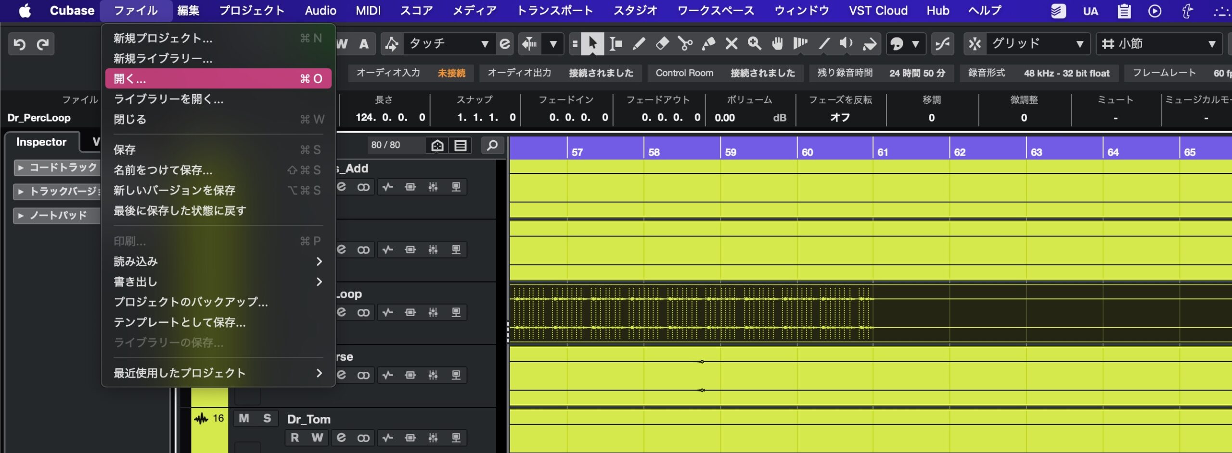Screen dimensions: 1232x453
Task: Click the Undo arrow icon
Action: click(20, 44)
